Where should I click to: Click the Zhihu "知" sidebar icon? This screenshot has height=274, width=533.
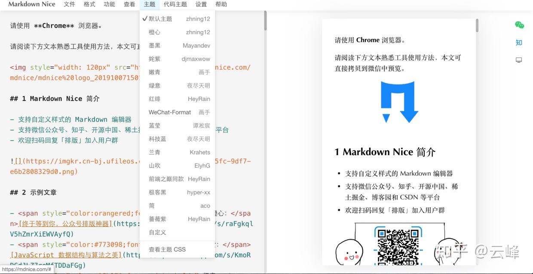(519, 43)
